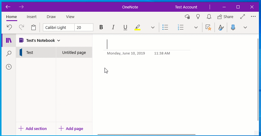
Task: Open the Search magnifier in sidebar
Action: 9,54
